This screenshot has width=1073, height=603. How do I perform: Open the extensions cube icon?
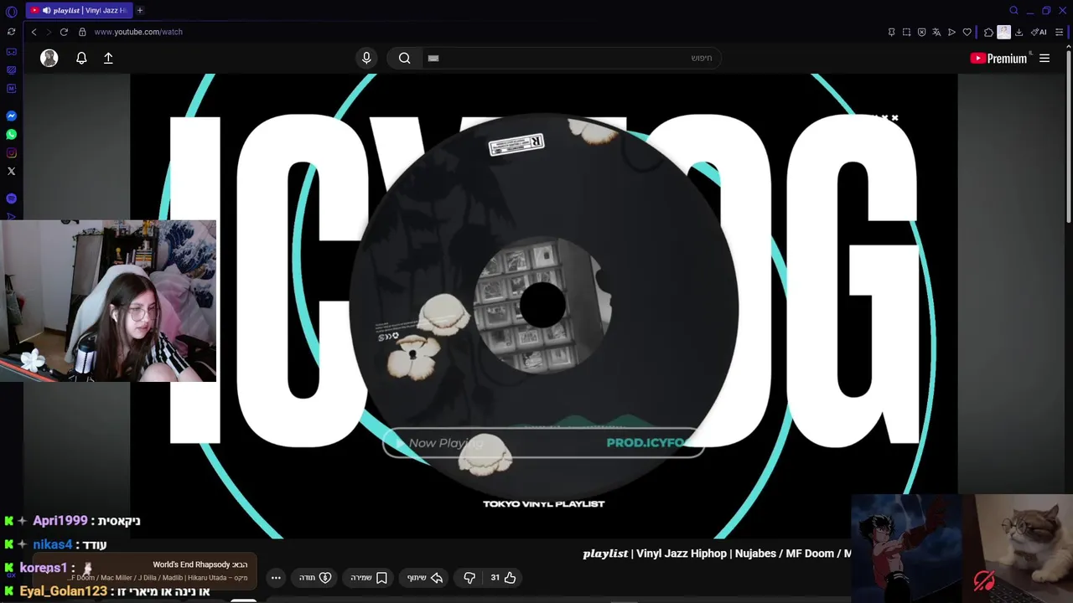pyautogui.click(x=988, y=32)
